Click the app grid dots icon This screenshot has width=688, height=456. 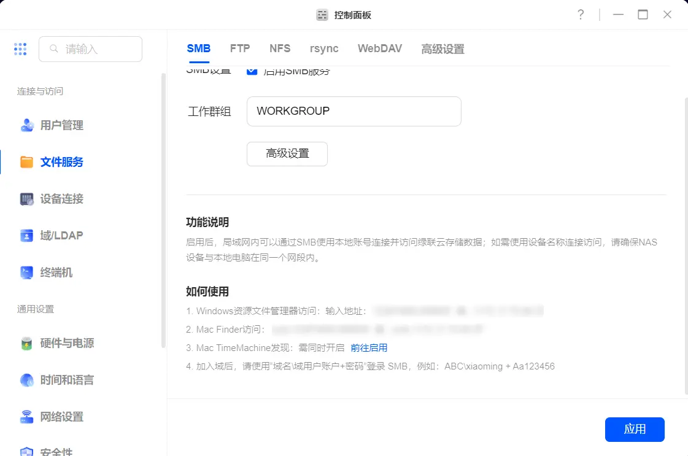[20, 49]
